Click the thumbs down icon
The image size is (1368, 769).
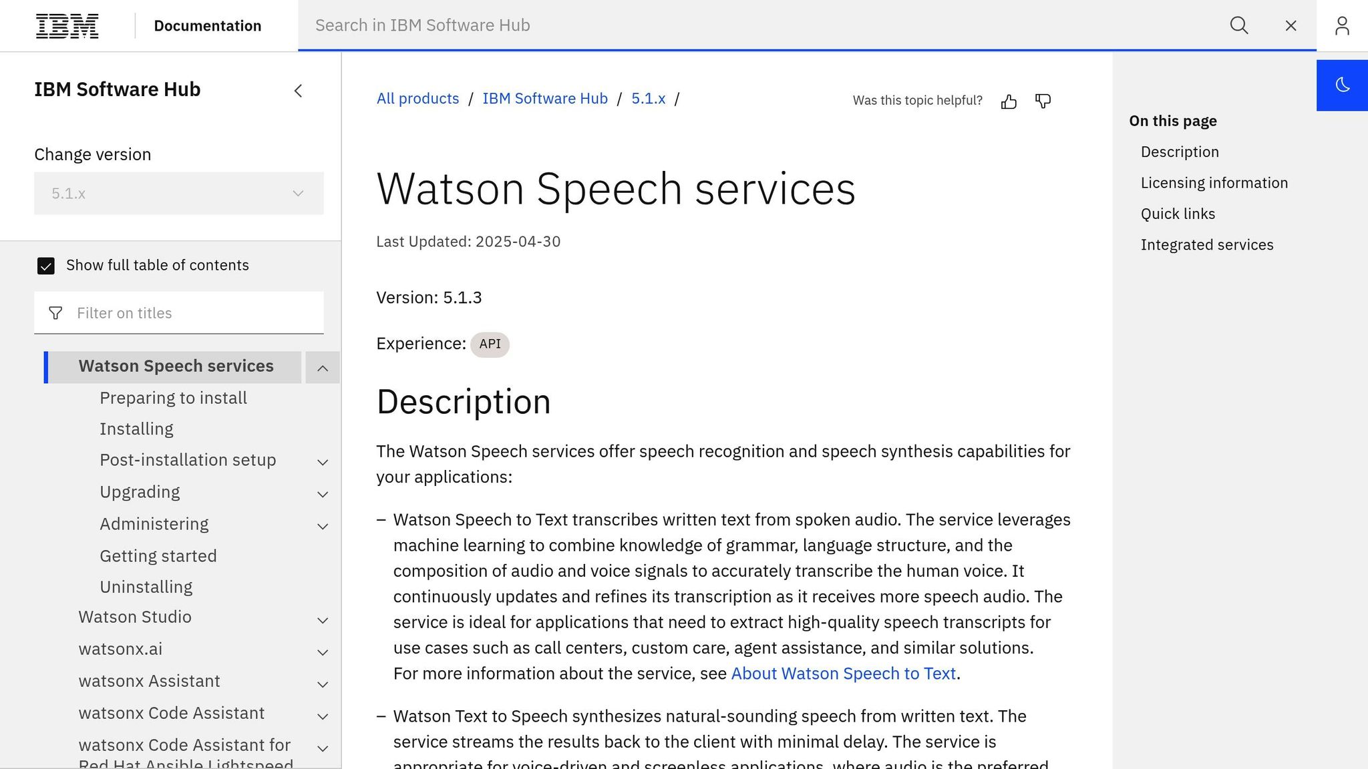click(x=1043, y=101)
